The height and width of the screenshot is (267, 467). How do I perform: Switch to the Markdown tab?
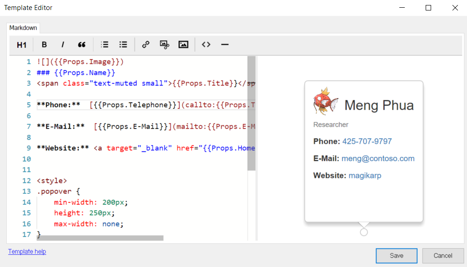[x=23, y=28]
